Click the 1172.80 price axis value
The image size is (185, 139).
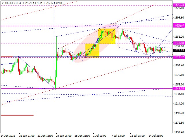point(179,123)
